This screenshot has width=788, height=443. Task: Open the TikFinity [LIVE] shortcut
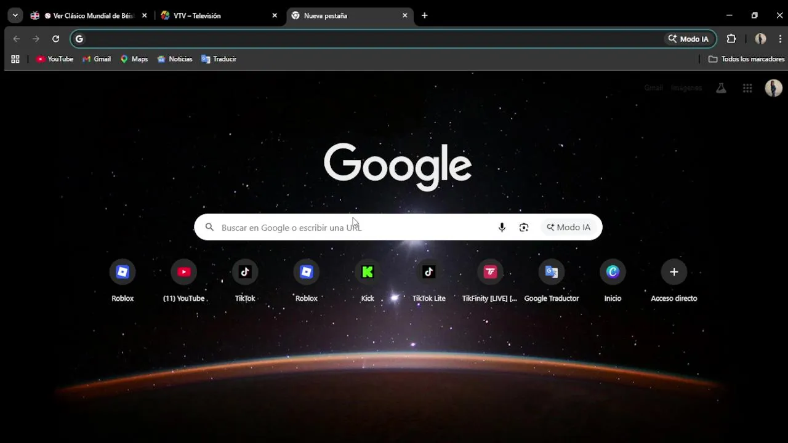[x=490, y=281]
